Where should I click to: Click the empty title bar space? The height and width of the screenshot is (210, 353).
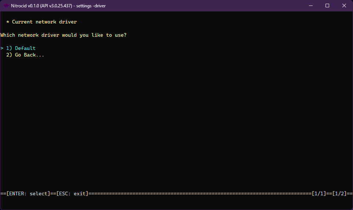(x=202, y=6)
